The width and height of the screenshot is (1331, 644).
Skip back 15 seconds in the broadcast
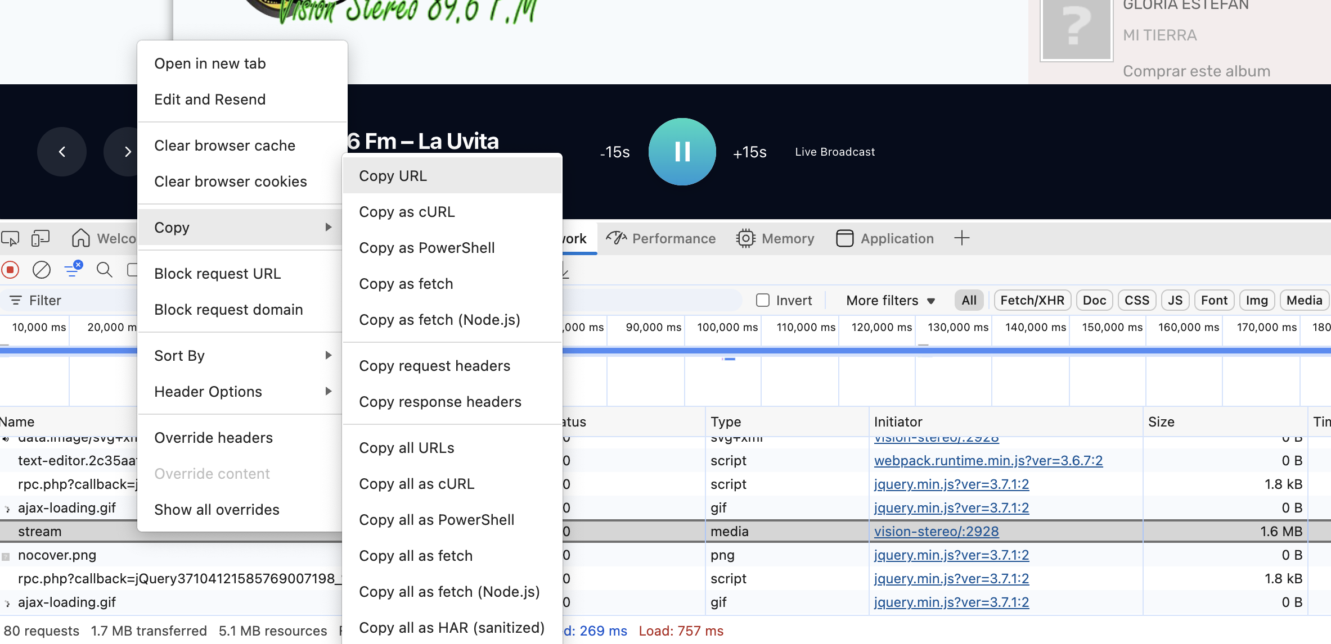click(614, 152)
